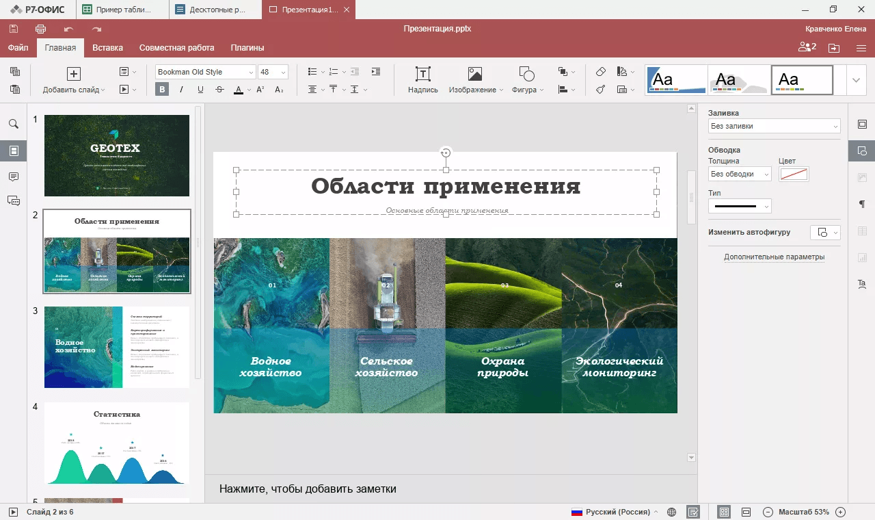This screenshot has height=520, width=875.
Task: Open the comments panel in left sidebar
Action: pos(13,177)
